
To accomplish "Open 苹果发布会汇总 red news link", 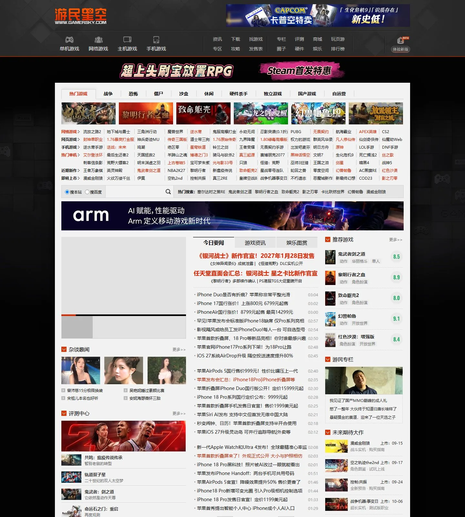I will [x=246, y=380].
